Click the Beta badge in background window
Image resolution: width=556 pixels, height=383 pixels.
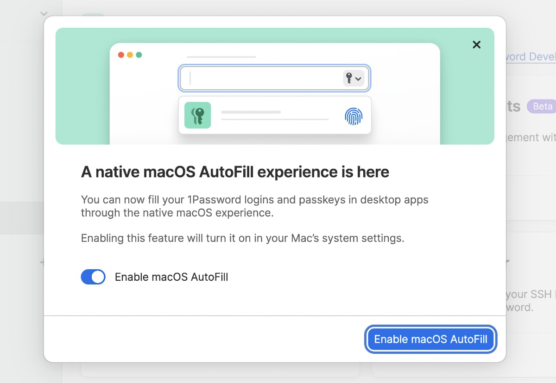click(541, 106)
